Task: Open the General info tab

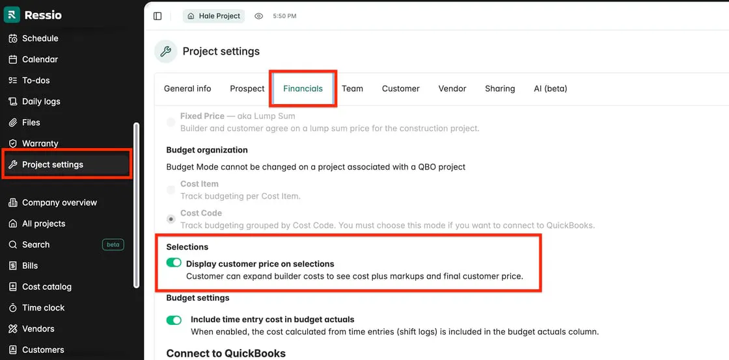Action: tap(187, 88)
